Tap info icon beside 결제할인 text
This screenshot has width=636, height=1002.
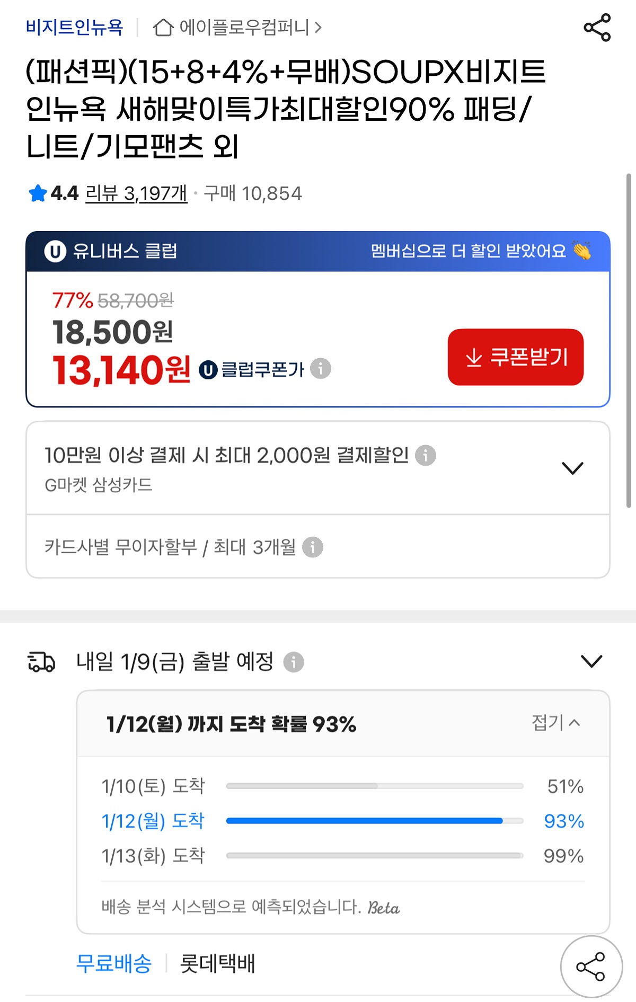425,455
